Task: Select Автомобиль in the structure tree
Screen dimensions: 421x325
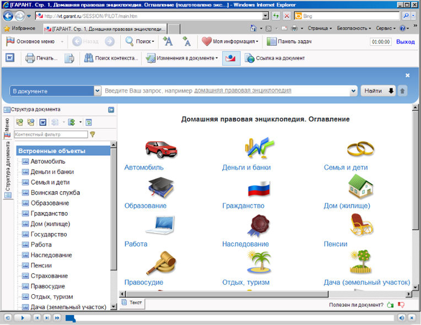Action: (48, 161)
